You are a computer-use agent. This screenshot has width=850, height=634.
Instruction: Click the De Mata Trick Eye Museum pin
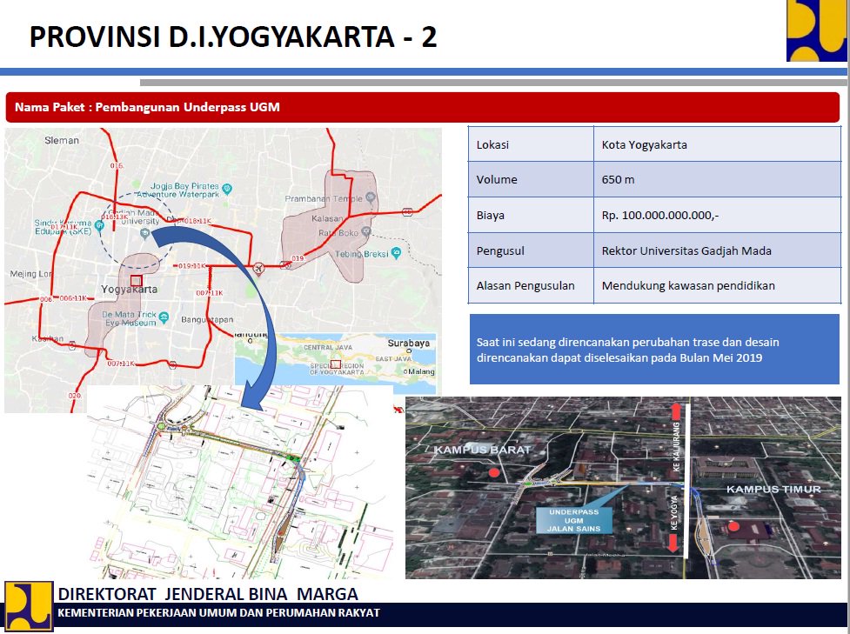(164, 317)
